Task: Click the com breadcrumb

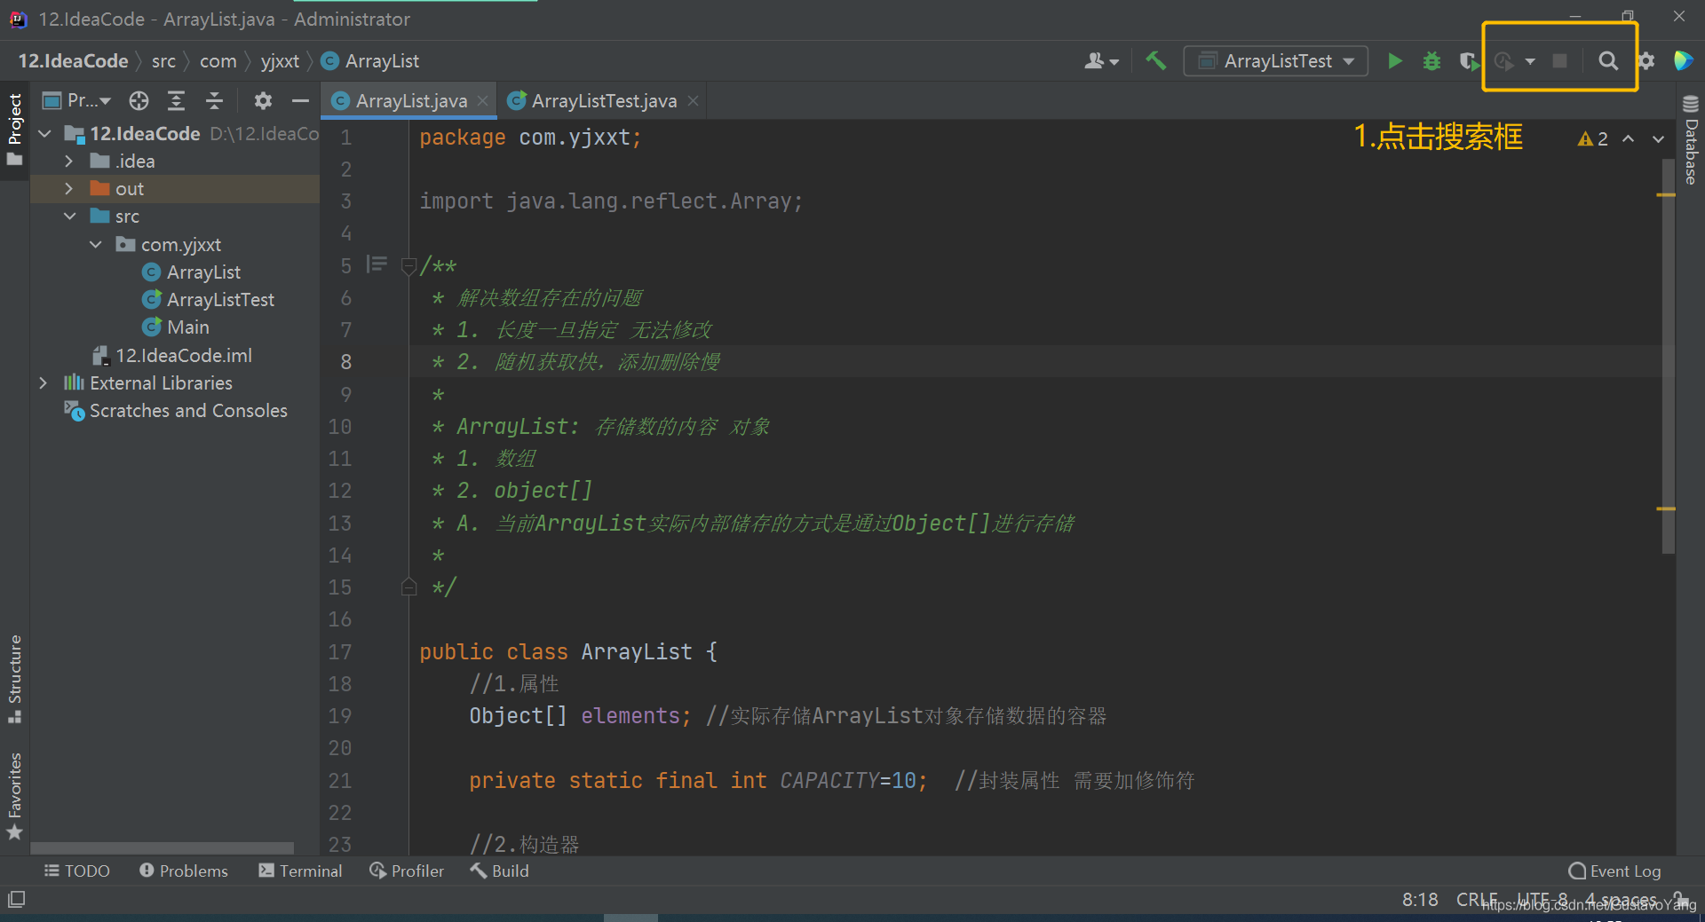Action: click(218, 61)
